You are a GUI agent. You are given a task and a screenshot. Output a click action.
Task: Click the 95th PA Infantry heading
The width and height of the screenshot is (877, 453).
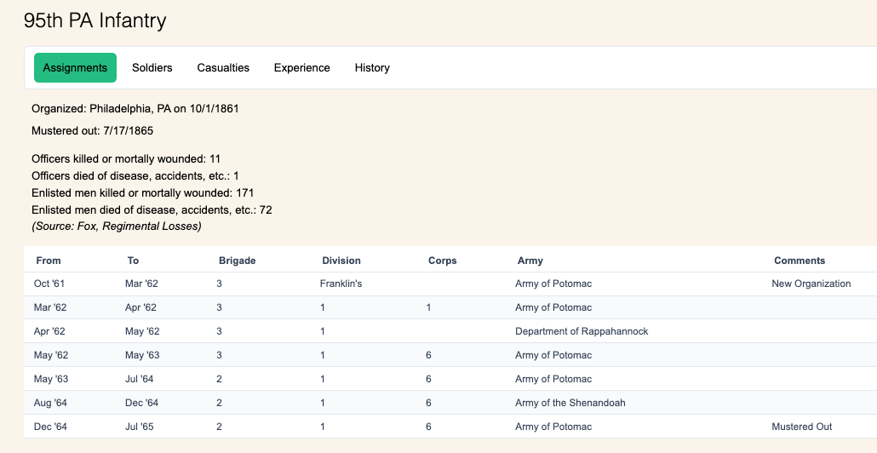tap(95, 21)
